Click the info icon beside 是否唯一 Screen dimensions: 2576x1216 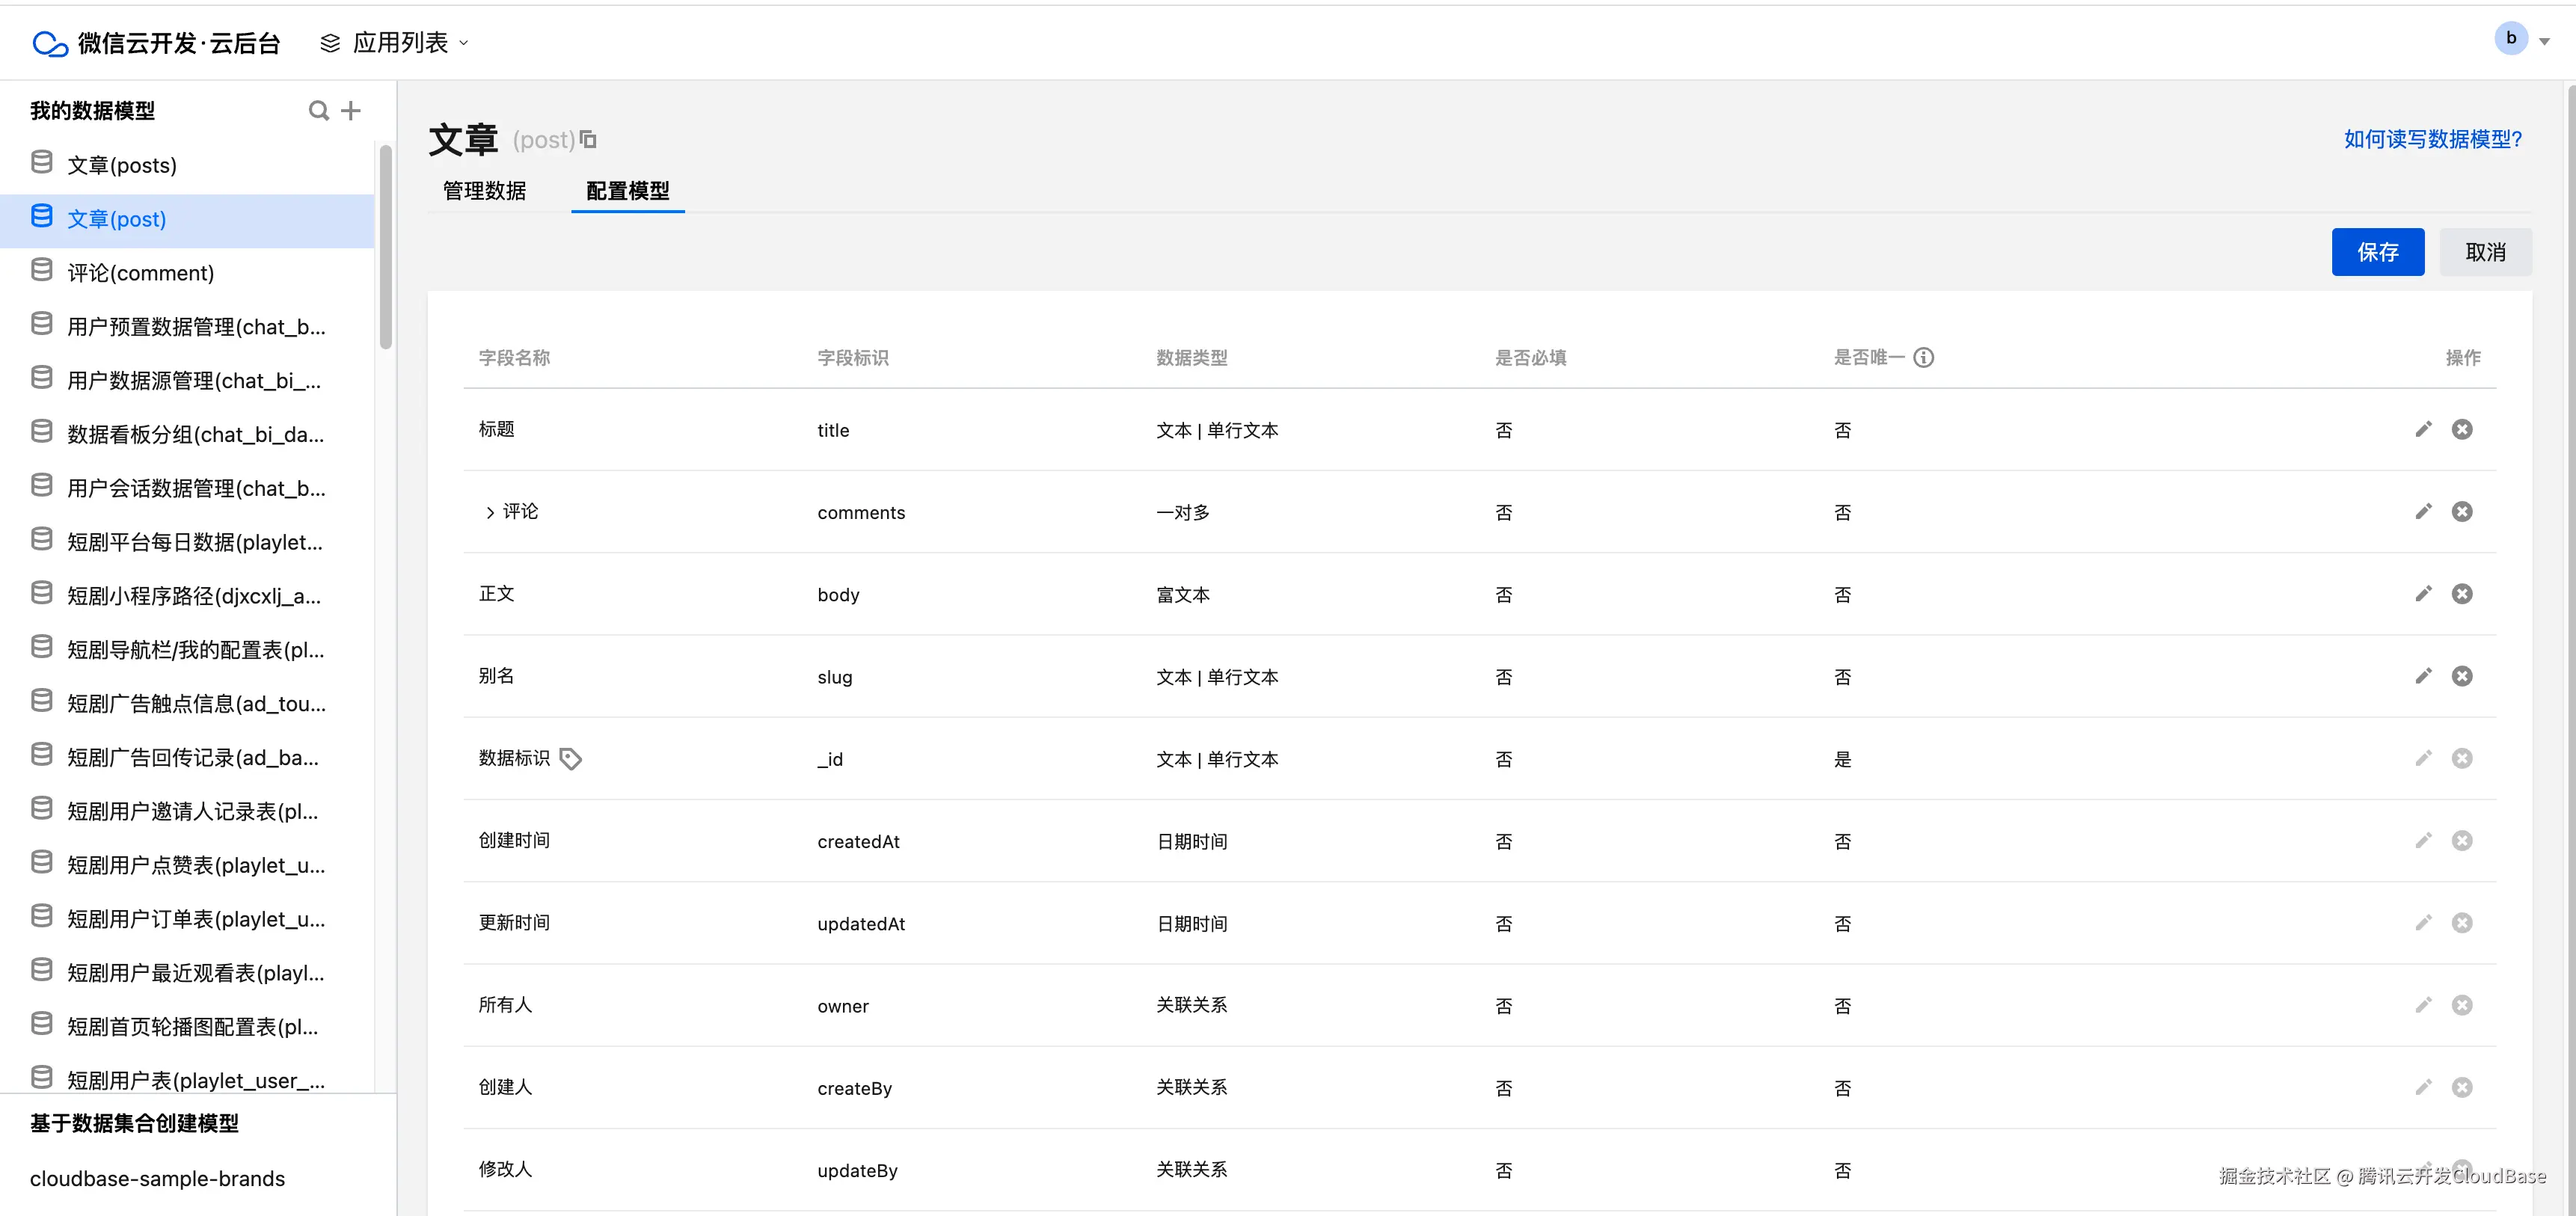click(x=1924, y=358)
